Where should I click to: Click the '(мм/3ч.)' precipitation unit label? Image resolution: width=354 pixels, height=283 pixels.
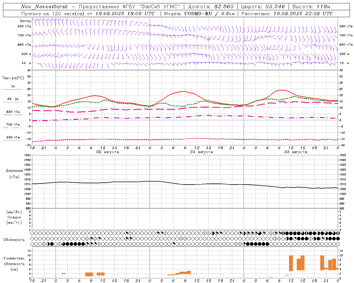(x=14, y=212)
